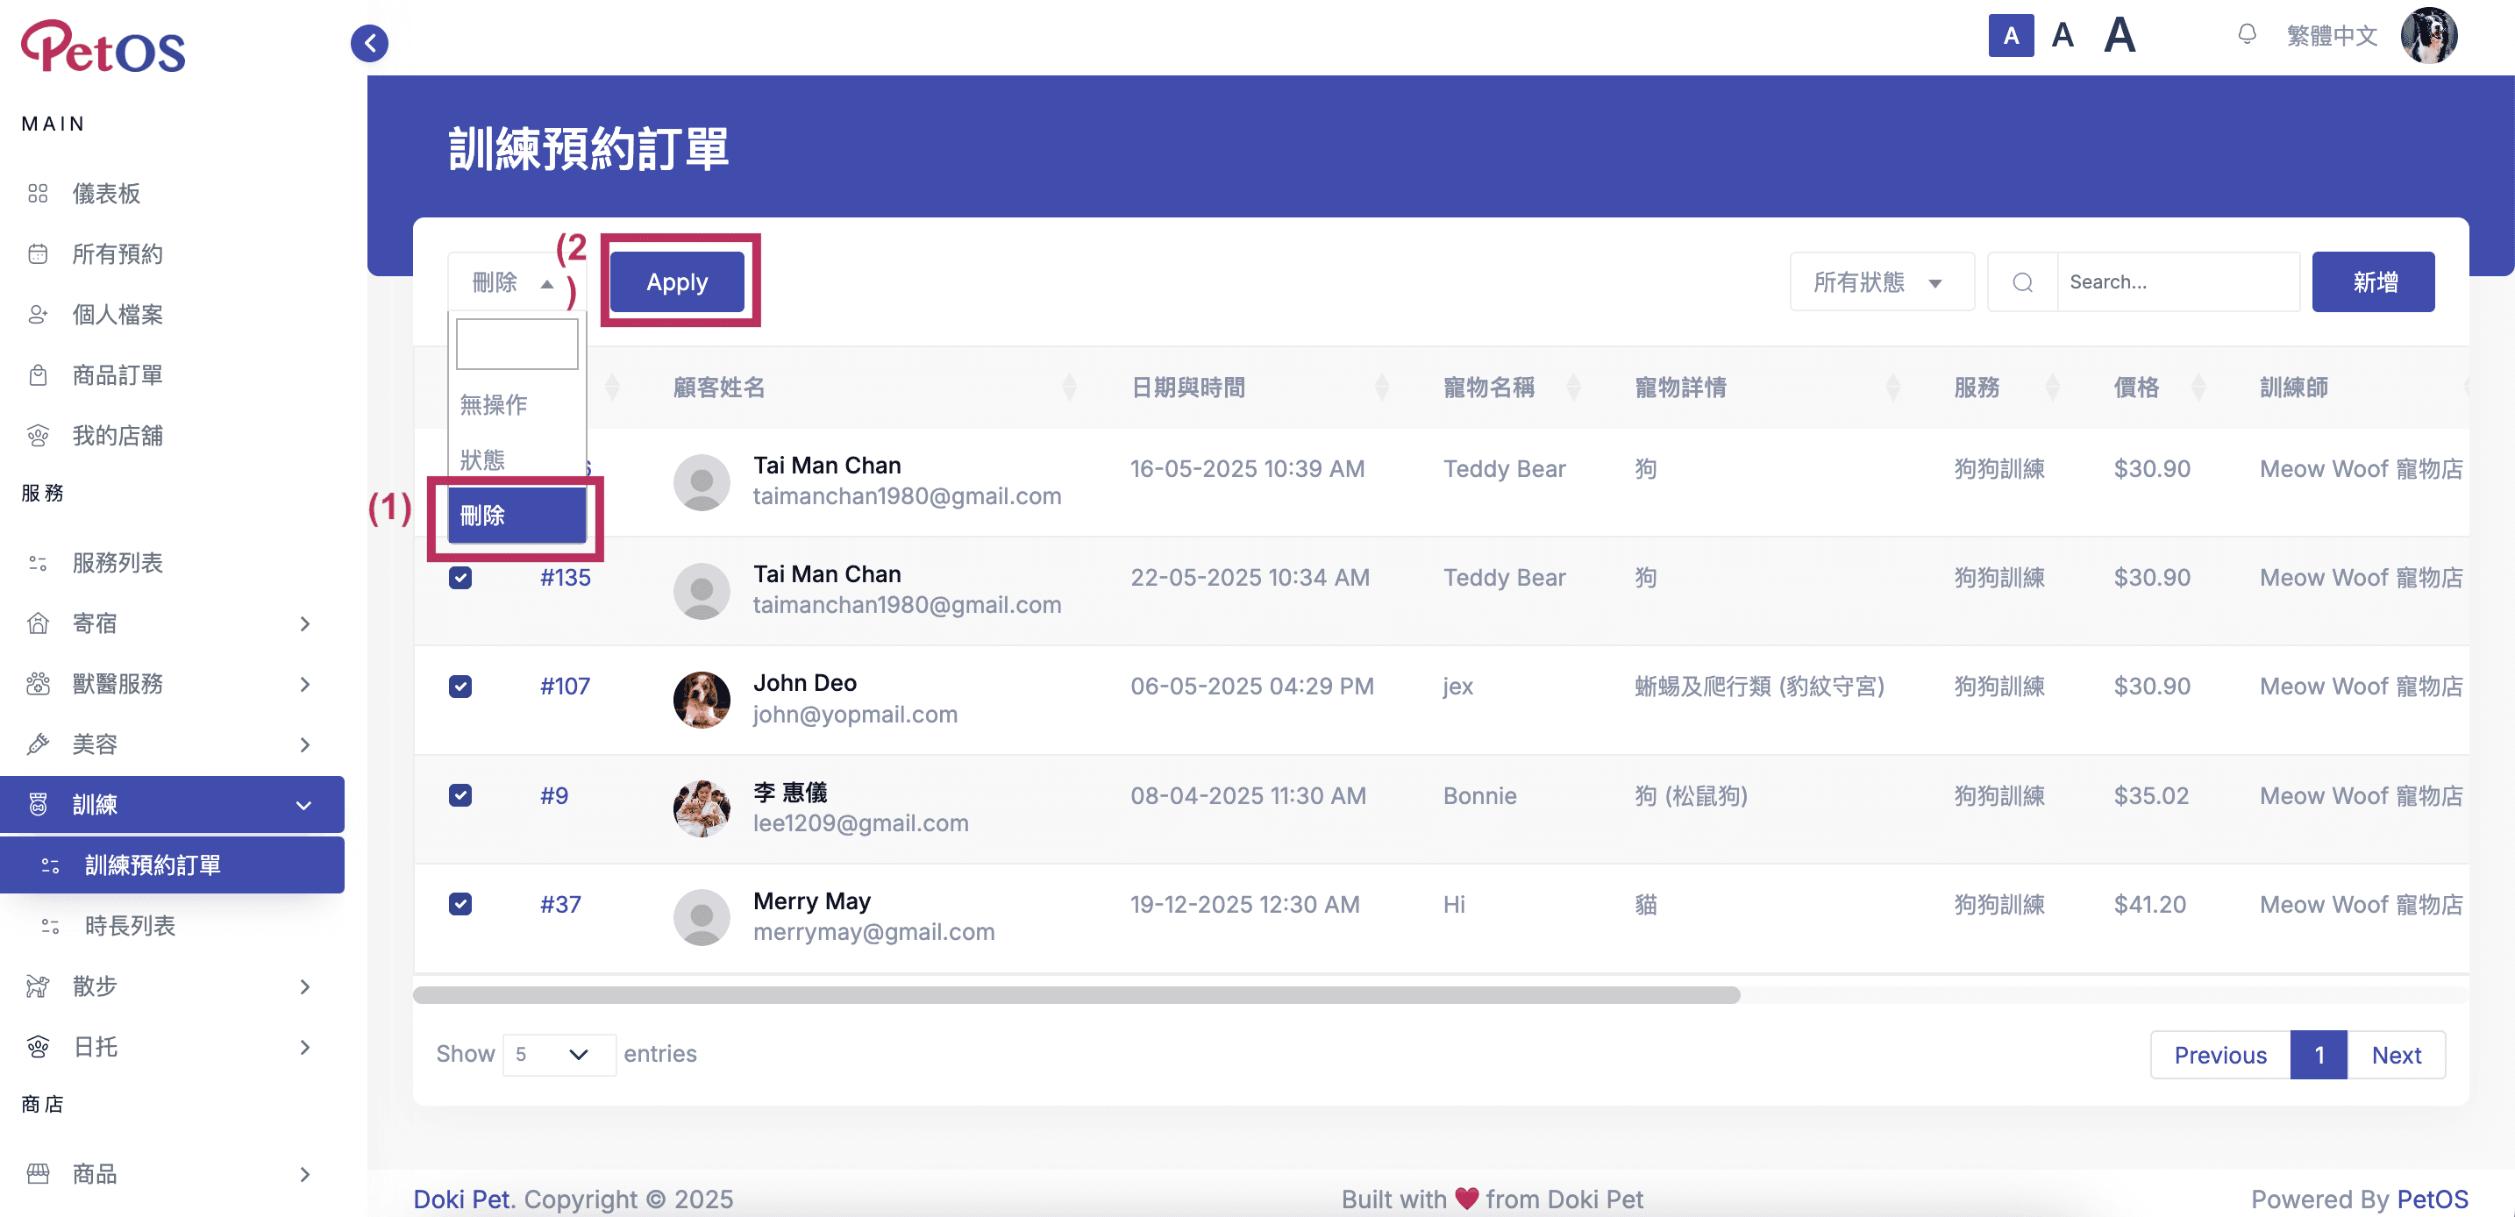Collapse the sidebar with the back arrow
Viewport: 2515px width, 1217px height.
pyautogui.click(x=369, y=43)
